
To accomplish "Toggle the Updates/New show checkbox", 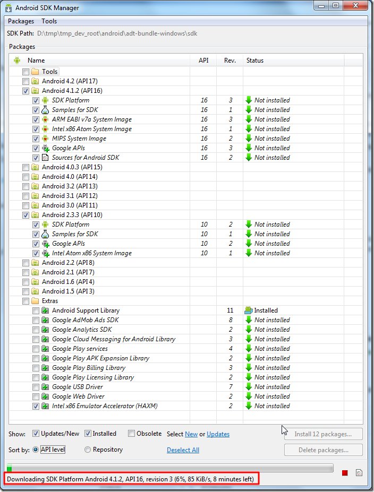I will coord(36,434).
